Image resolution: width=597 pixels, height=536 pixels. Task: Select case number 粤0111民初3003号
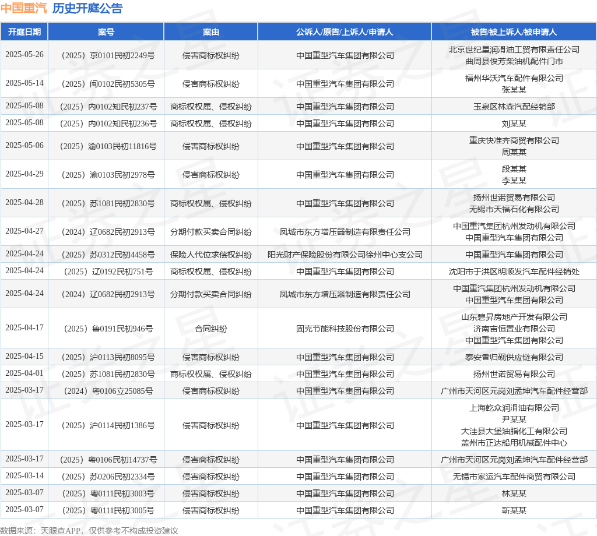tap(108, 493)
